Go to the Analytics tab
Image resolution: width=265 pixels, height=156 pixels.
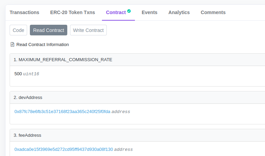pos(179,12)
